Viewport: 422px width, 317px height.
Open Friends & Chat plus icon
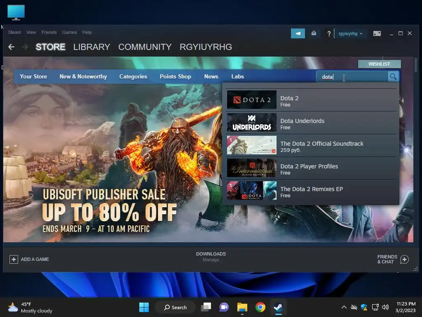[x=404, y=259]
